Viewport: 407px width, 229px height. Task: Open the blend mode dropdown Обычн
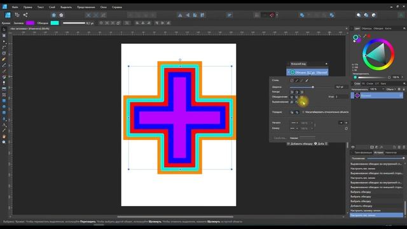click(x=390, y=89)
